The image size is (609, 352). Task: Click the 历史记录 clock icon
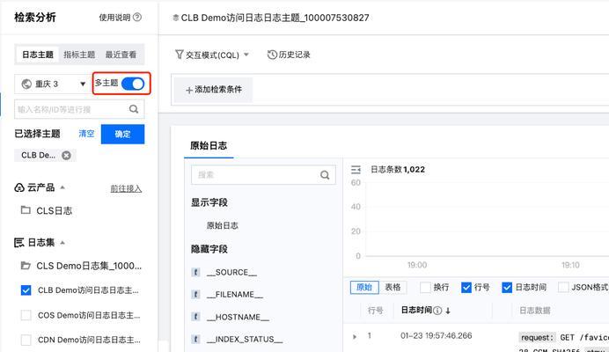(x=272, y=55)
